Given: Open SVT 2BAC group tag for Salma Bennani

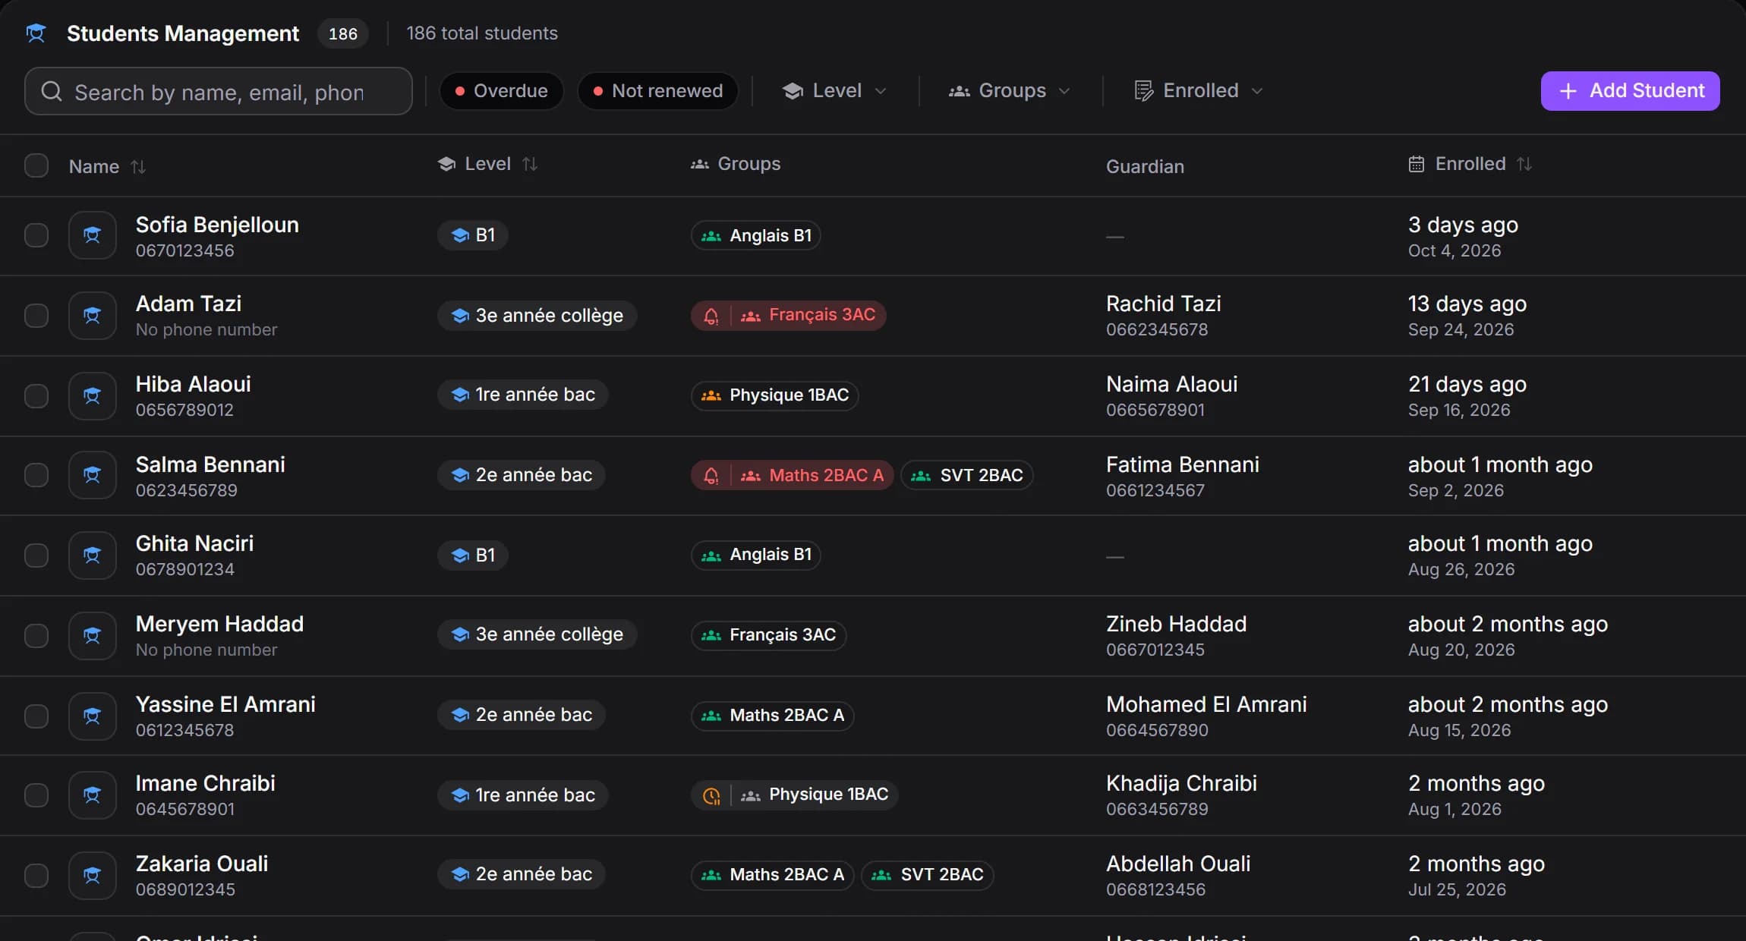Looking at the screenshot, I should coord(967,475).
